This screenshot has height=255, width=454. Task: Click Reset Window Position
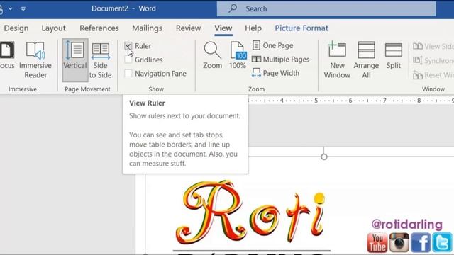click(x=433, y=75)
